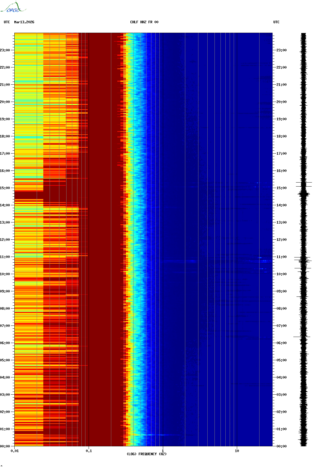
Task: Select the 00:00 tick on the left axis
Action: coord(5,446)
